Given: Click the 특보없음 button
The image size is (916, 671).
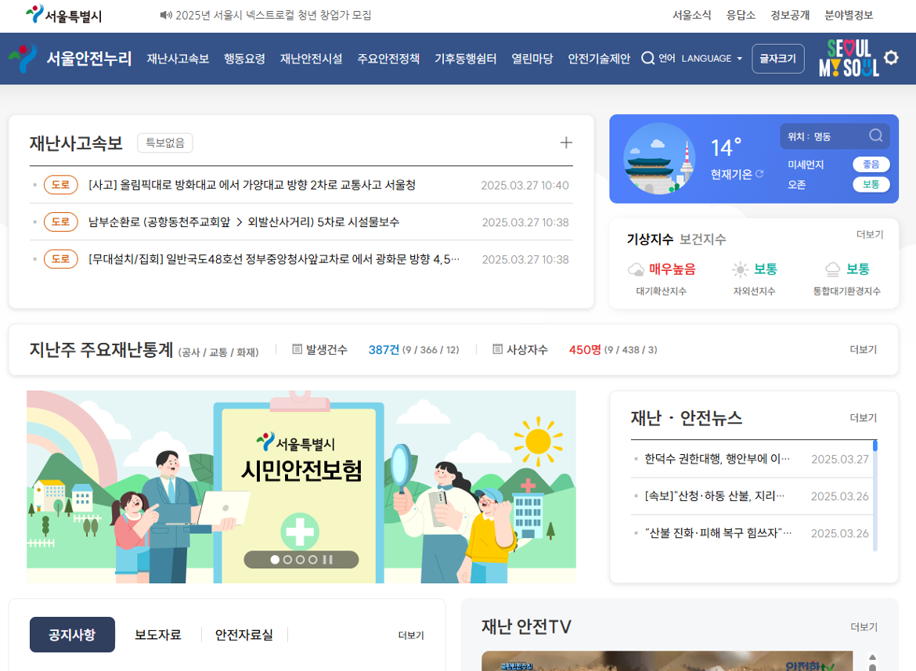Looking at the screenshot, I should click(164, 143).
